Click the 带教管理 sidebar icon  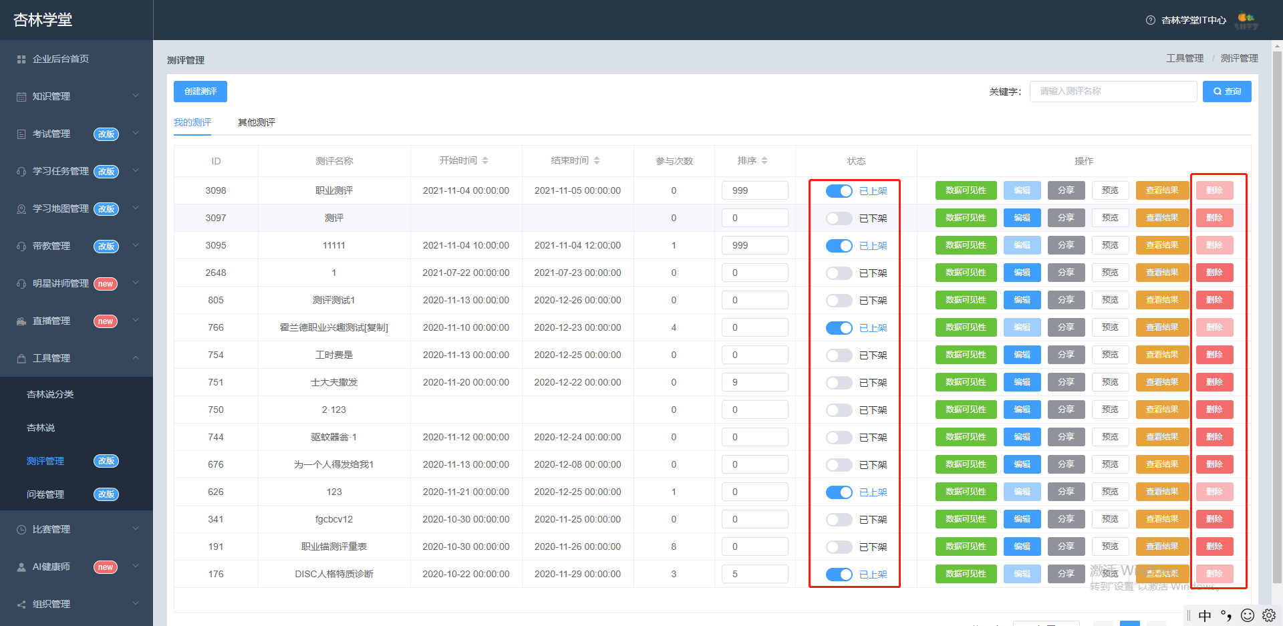click(x=21, y=247)
